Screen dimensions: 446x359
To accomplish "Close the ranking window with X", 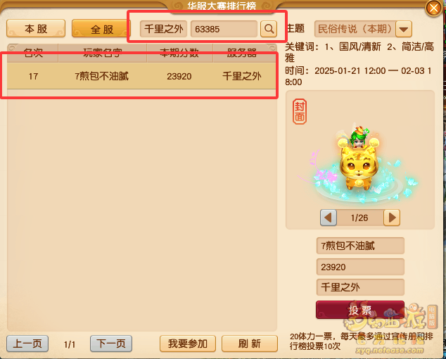I will (433, 8).
